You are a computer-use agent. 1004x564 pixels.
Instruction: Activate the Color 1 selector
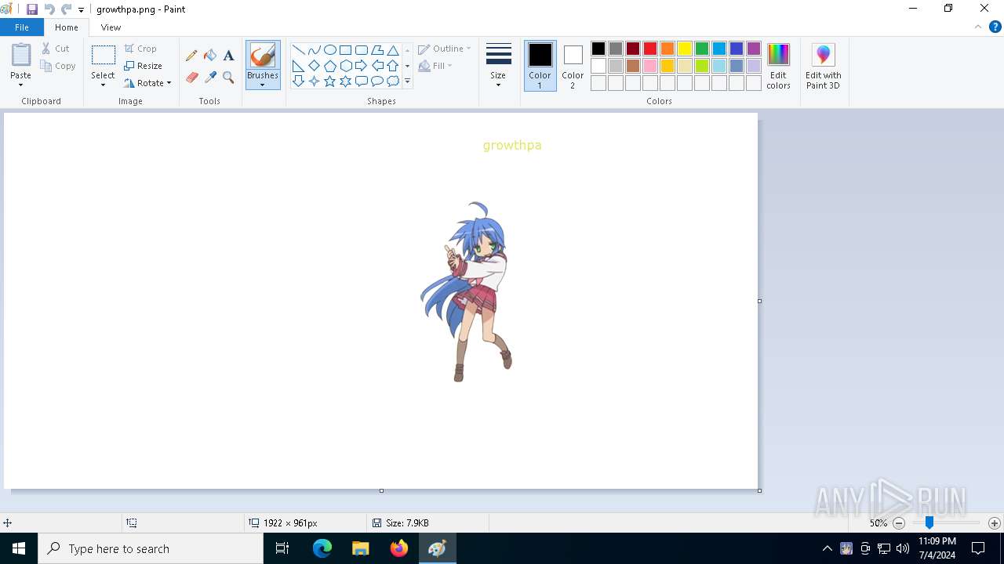[540, 66]
